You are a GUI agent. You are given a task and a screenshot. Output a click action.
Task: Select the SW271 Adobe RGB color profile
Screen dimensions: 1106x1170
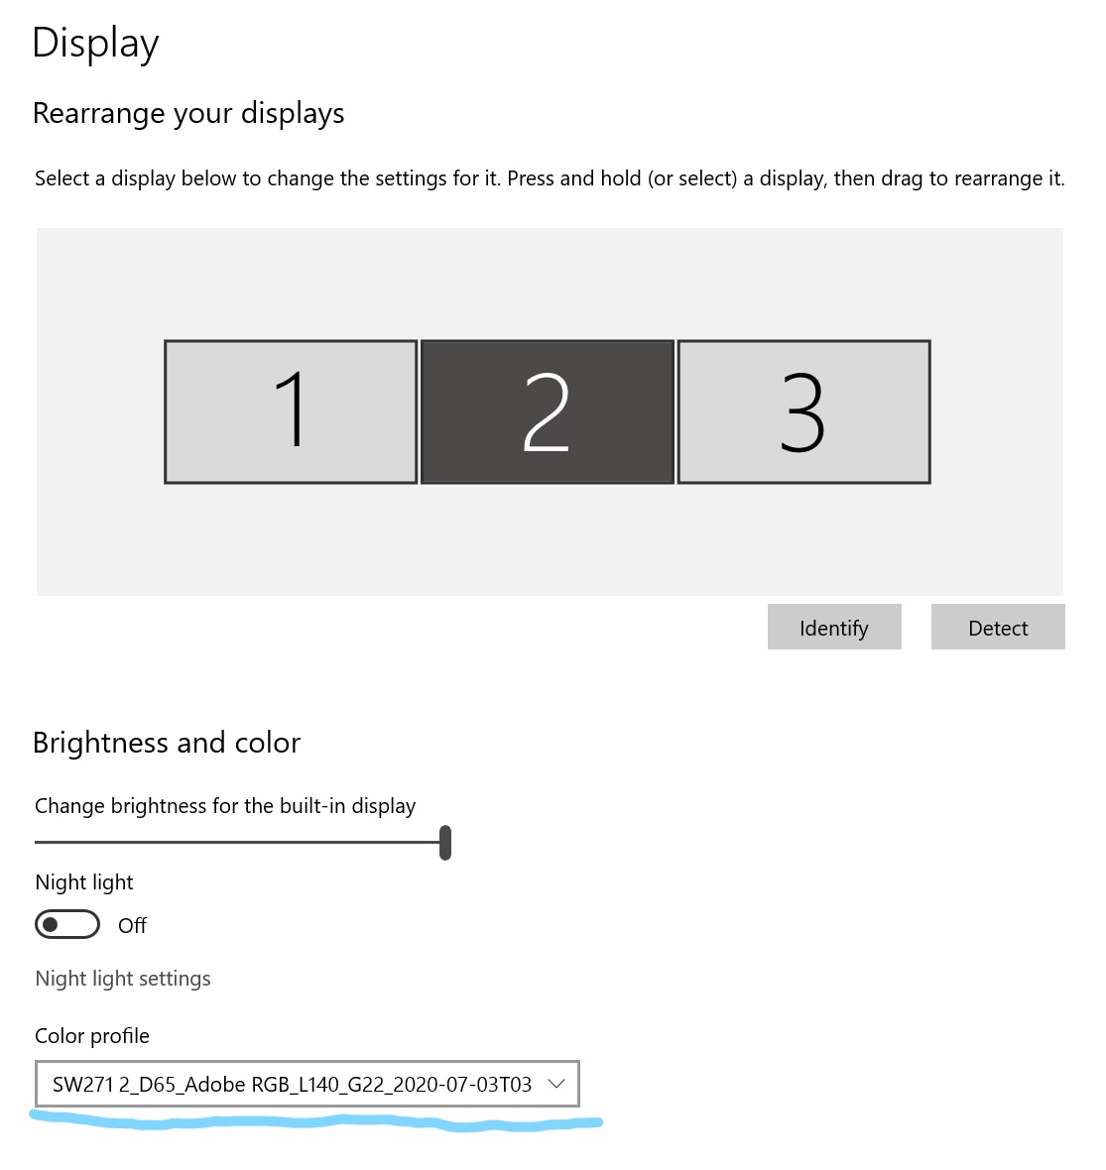coord(298,1084)
